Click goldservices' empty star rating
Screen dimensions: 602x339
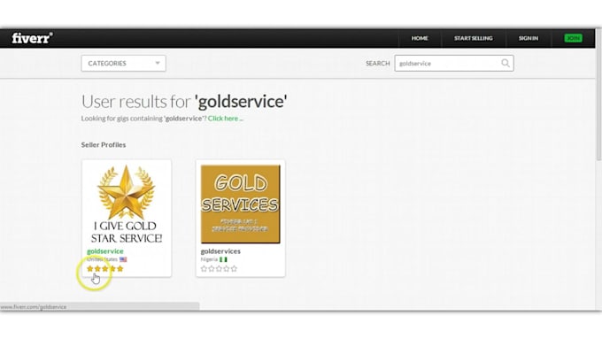219,269
